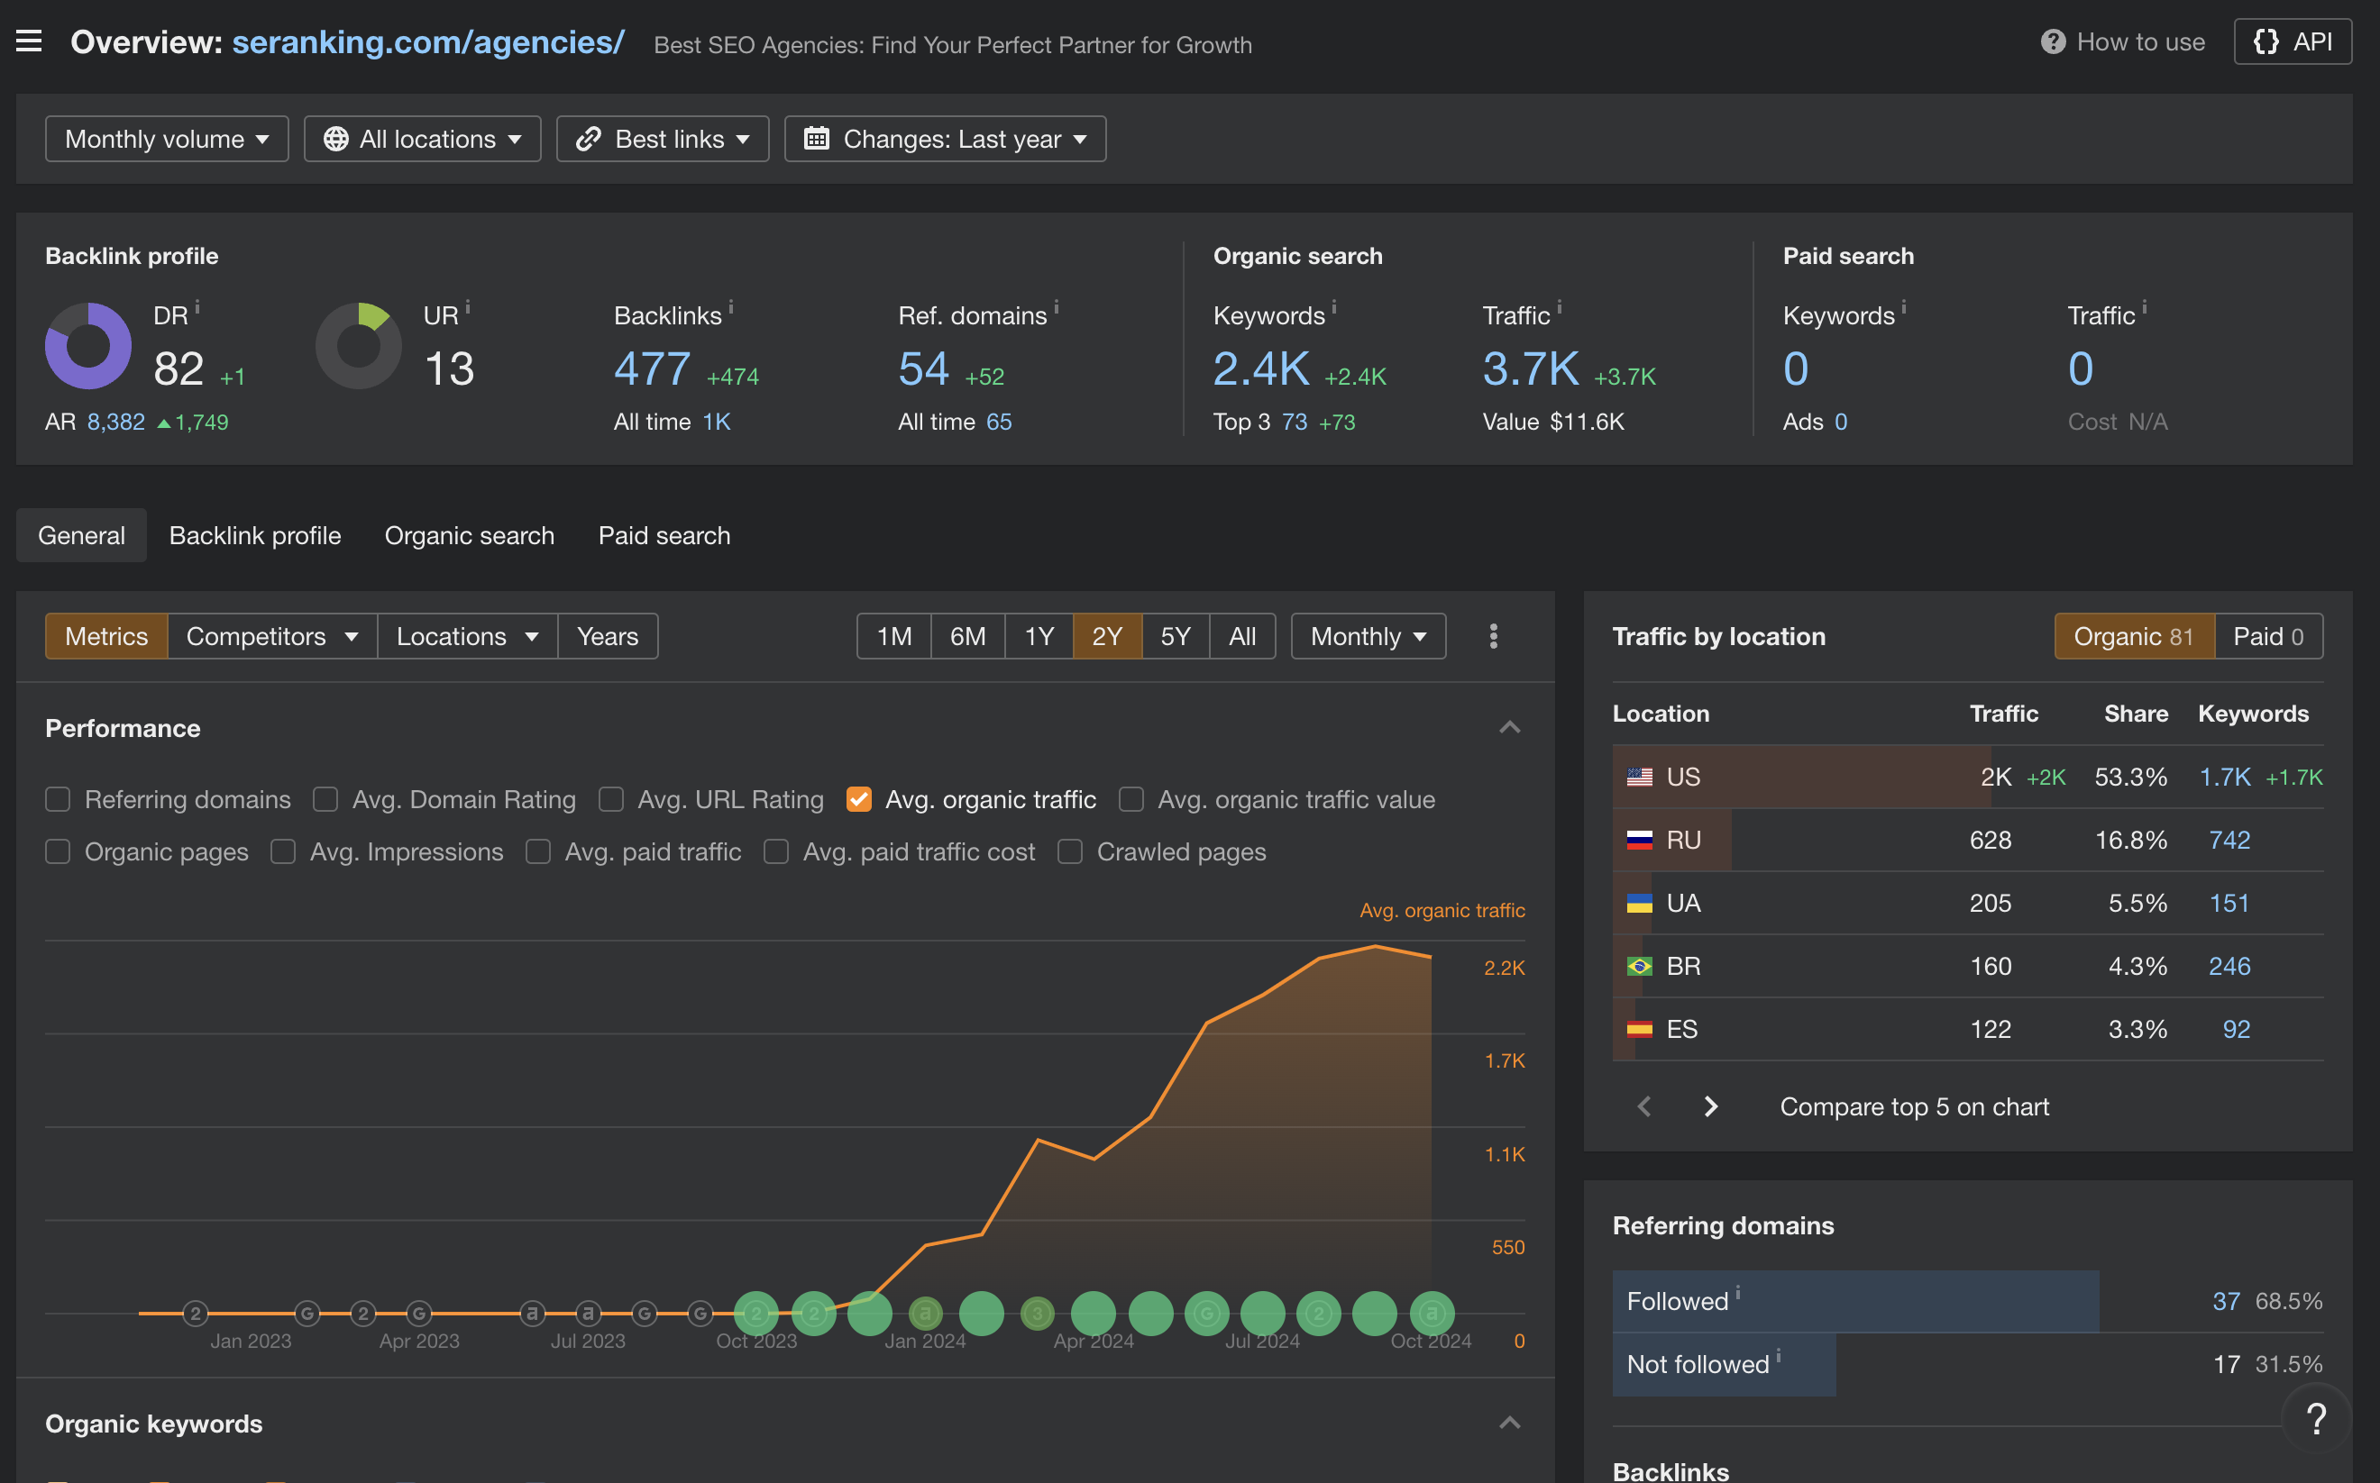Select Metrics chart mode
This screenshot has height=1483, width=2380.
pyautogui.click(x=106, y=637)
